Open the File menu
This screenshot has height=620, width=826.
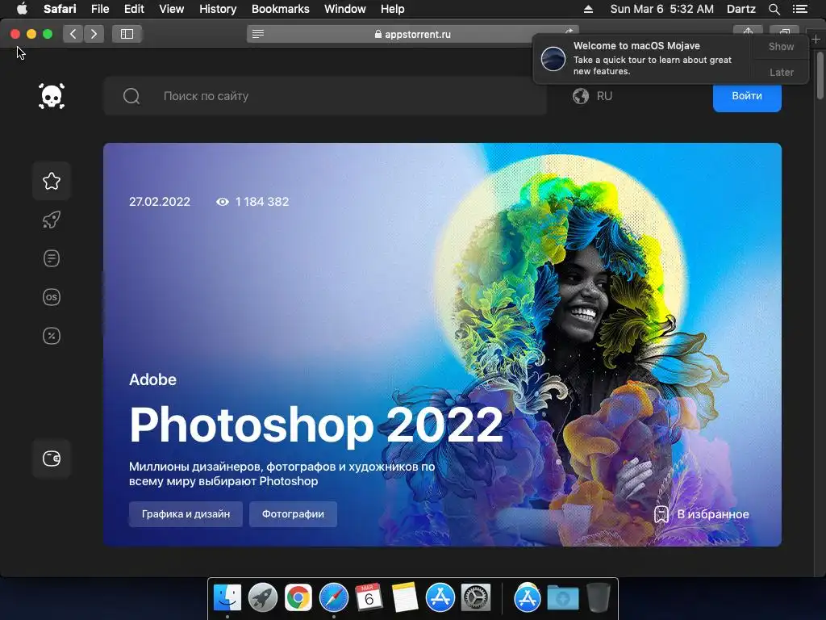(100, 9)
